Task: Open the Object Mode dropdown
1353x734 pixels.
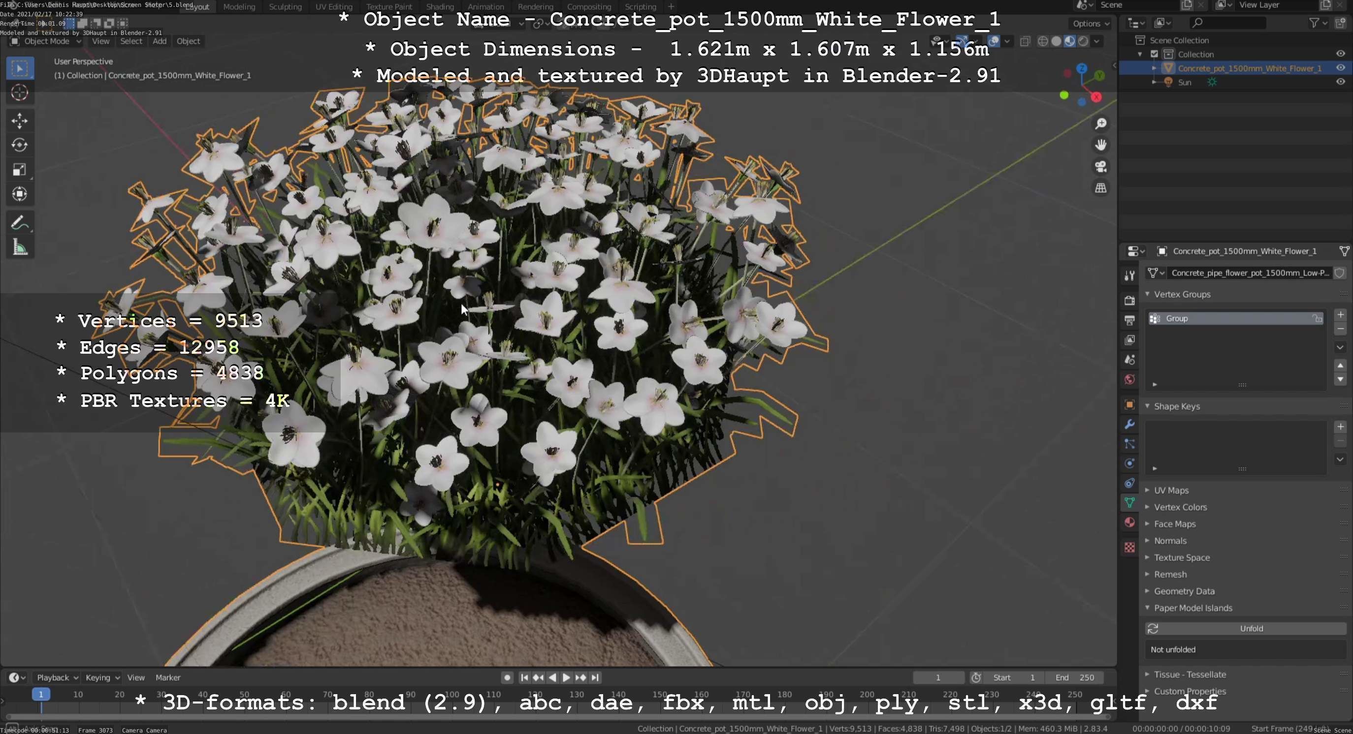Action: (46, 41)
